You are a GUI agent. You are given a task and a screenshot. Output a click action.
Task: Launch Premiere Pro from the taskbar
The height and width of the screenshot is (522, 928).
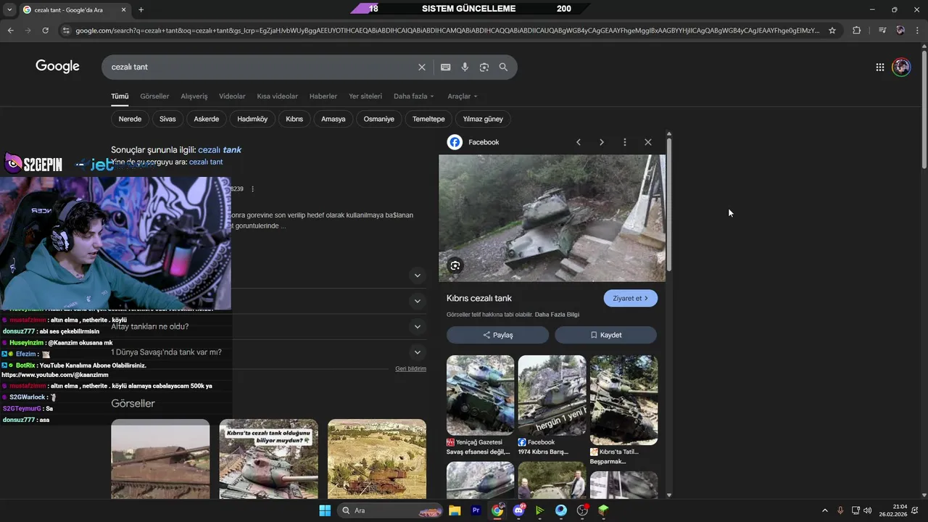(x=476, y=510)
